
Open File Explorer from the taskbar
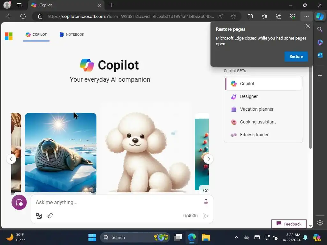click(206, 237)
